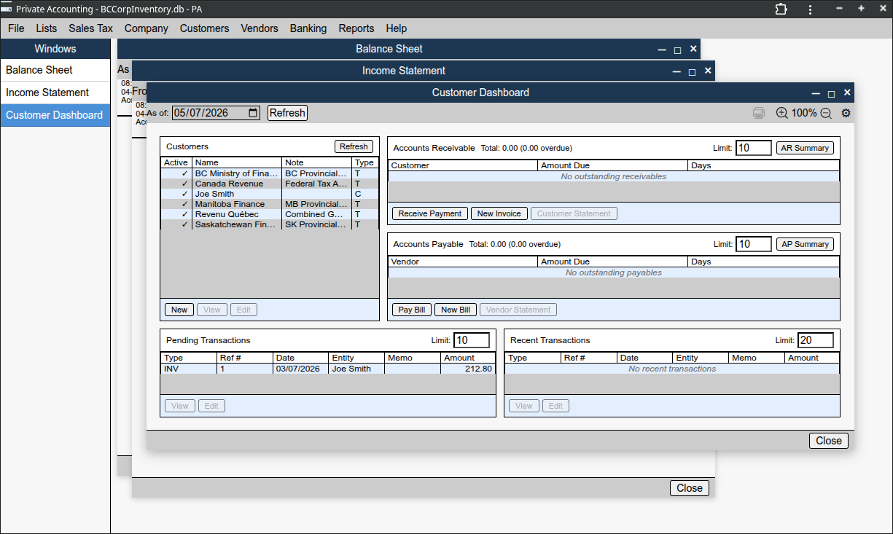Zoom in using the magnifier plus icon
893x534 pixels.
coord(782,113)
